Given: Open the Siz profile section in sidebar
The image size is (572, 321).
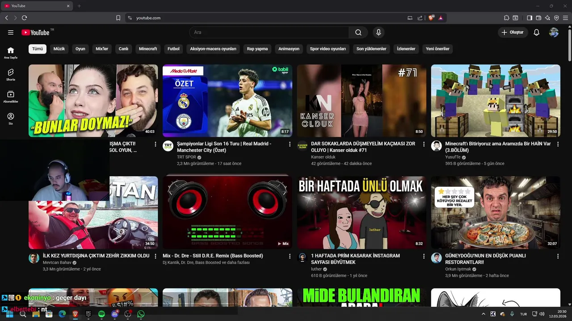Looking at the screenshot, I should (11, 119).
